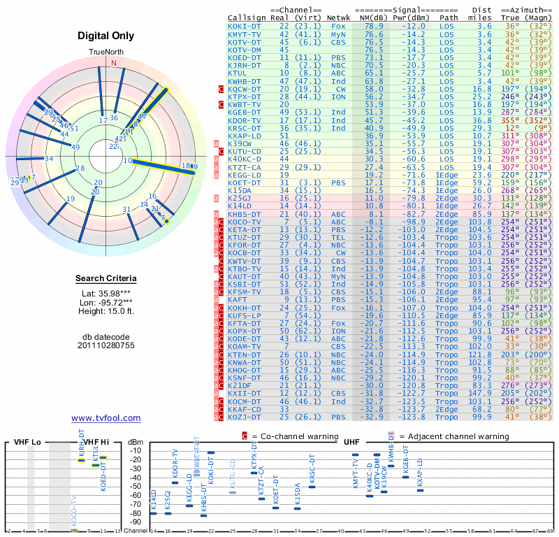Click the KWBT-TV co-channel warning icon
The height and width of the screenshot is (537, 559).
pyautogui.click(x=221, y=105)
